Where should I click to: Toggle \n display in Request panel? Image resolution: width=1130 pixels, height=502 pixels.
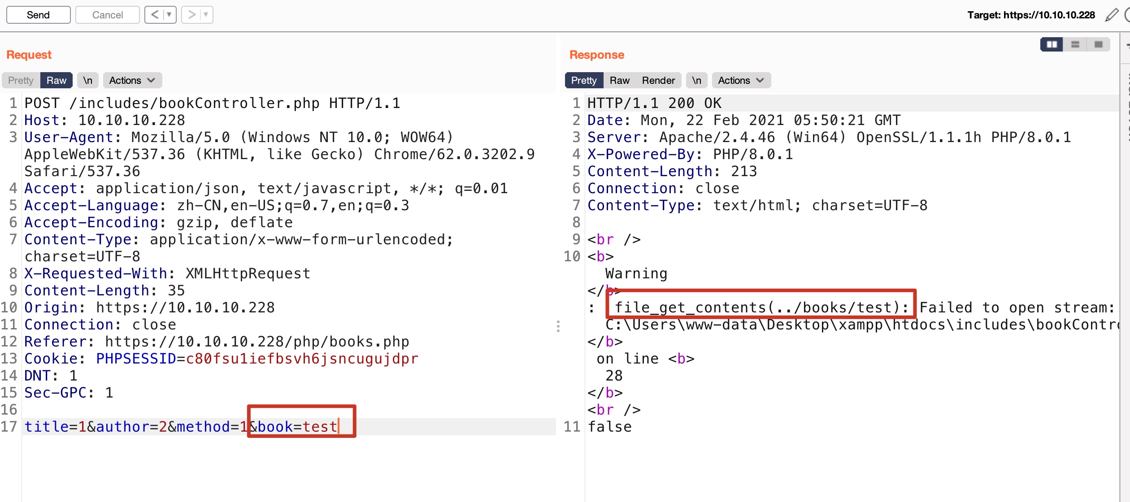87,80
